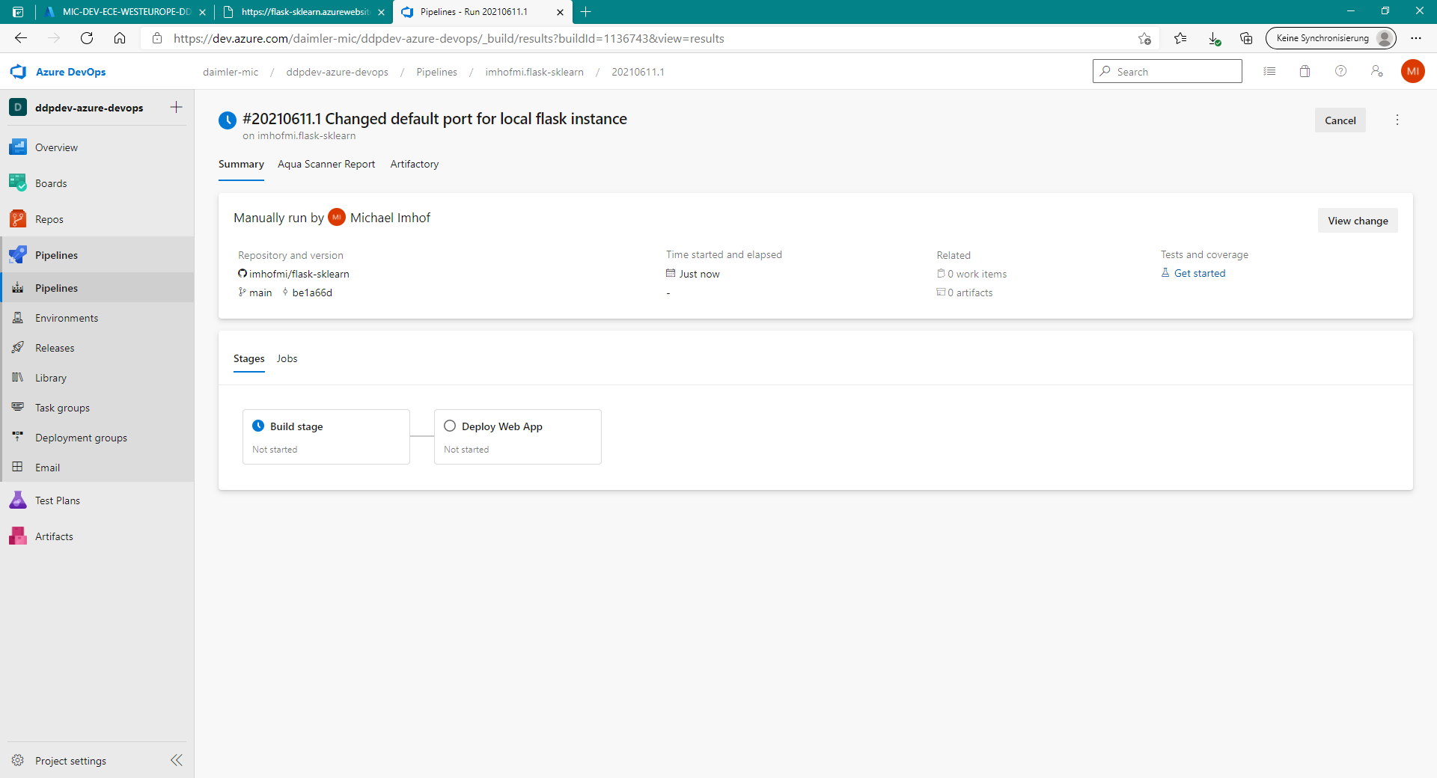Open browser favorites list icon
The width and height of the screenshot is (1437, 778).
pos(1180,38)
